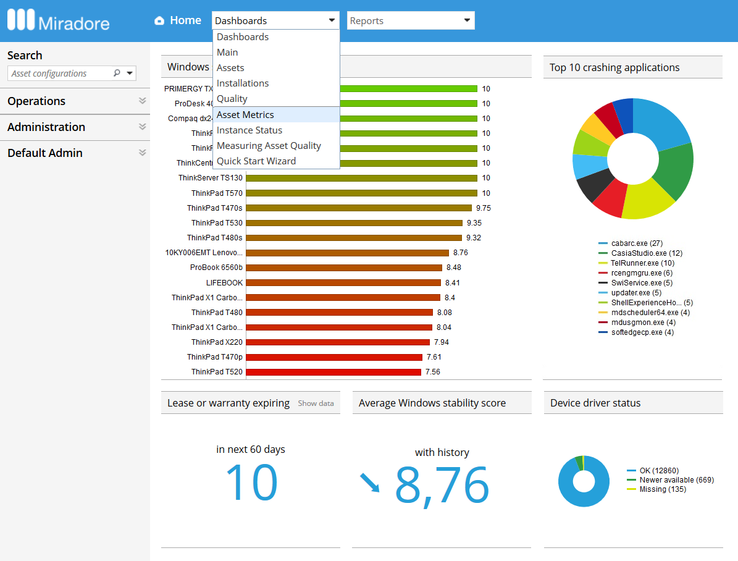Click the Home icon in header

point(159,21)
